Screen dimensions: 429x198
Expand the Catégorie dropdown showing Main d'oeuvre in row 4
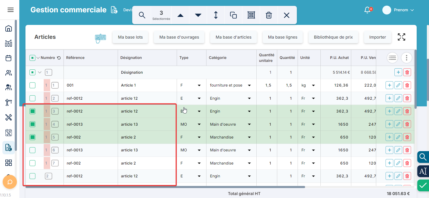point(249,124)
